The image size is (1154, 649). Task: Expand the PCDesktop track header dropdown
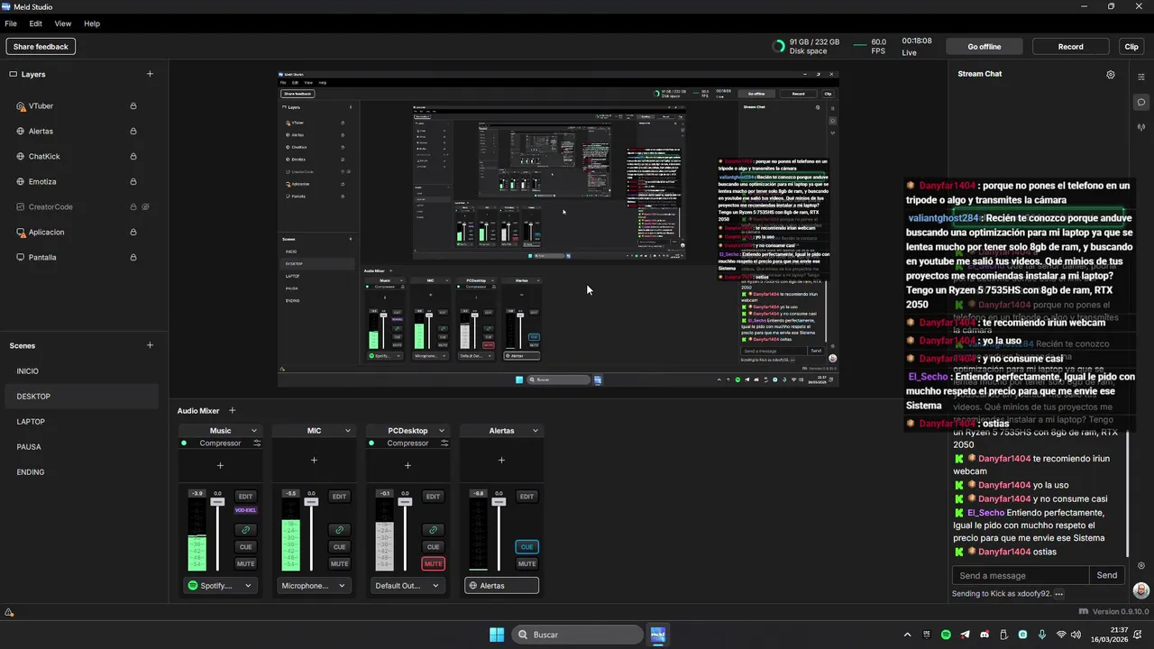click(x=441, y=431)
